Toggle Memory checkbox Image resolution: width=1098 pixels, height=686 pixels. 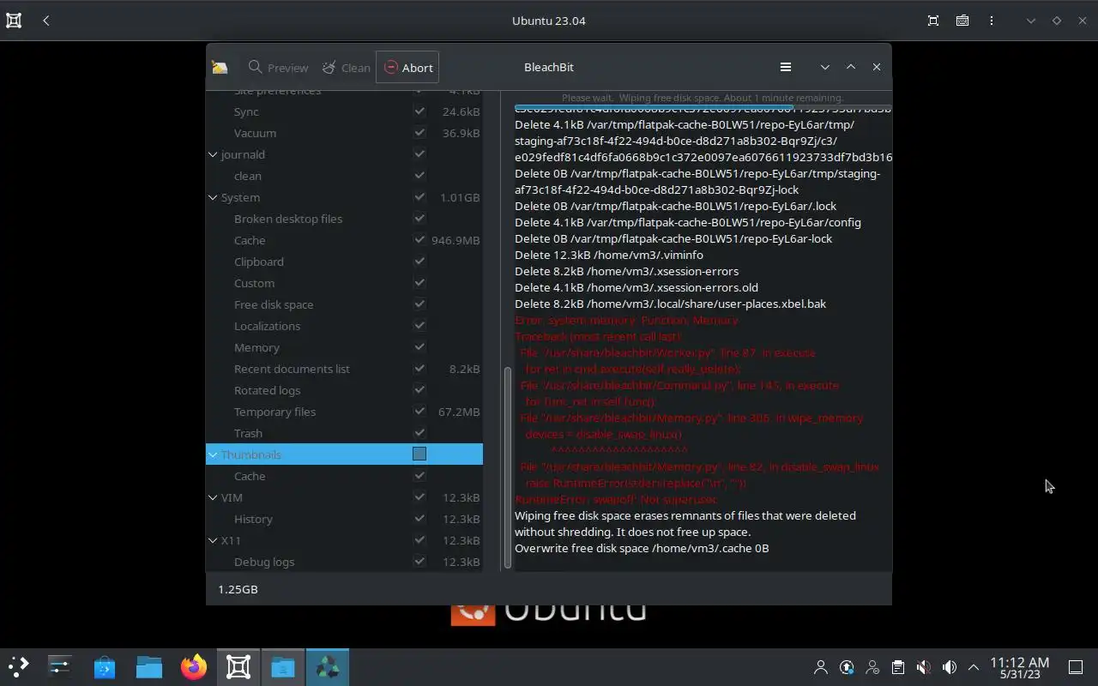[x=419, y=347]
